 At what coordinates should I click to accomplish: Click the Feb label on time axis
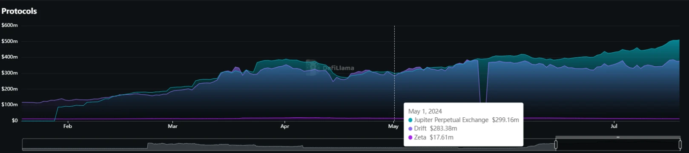pyautogui.click(x=68, y=126)
